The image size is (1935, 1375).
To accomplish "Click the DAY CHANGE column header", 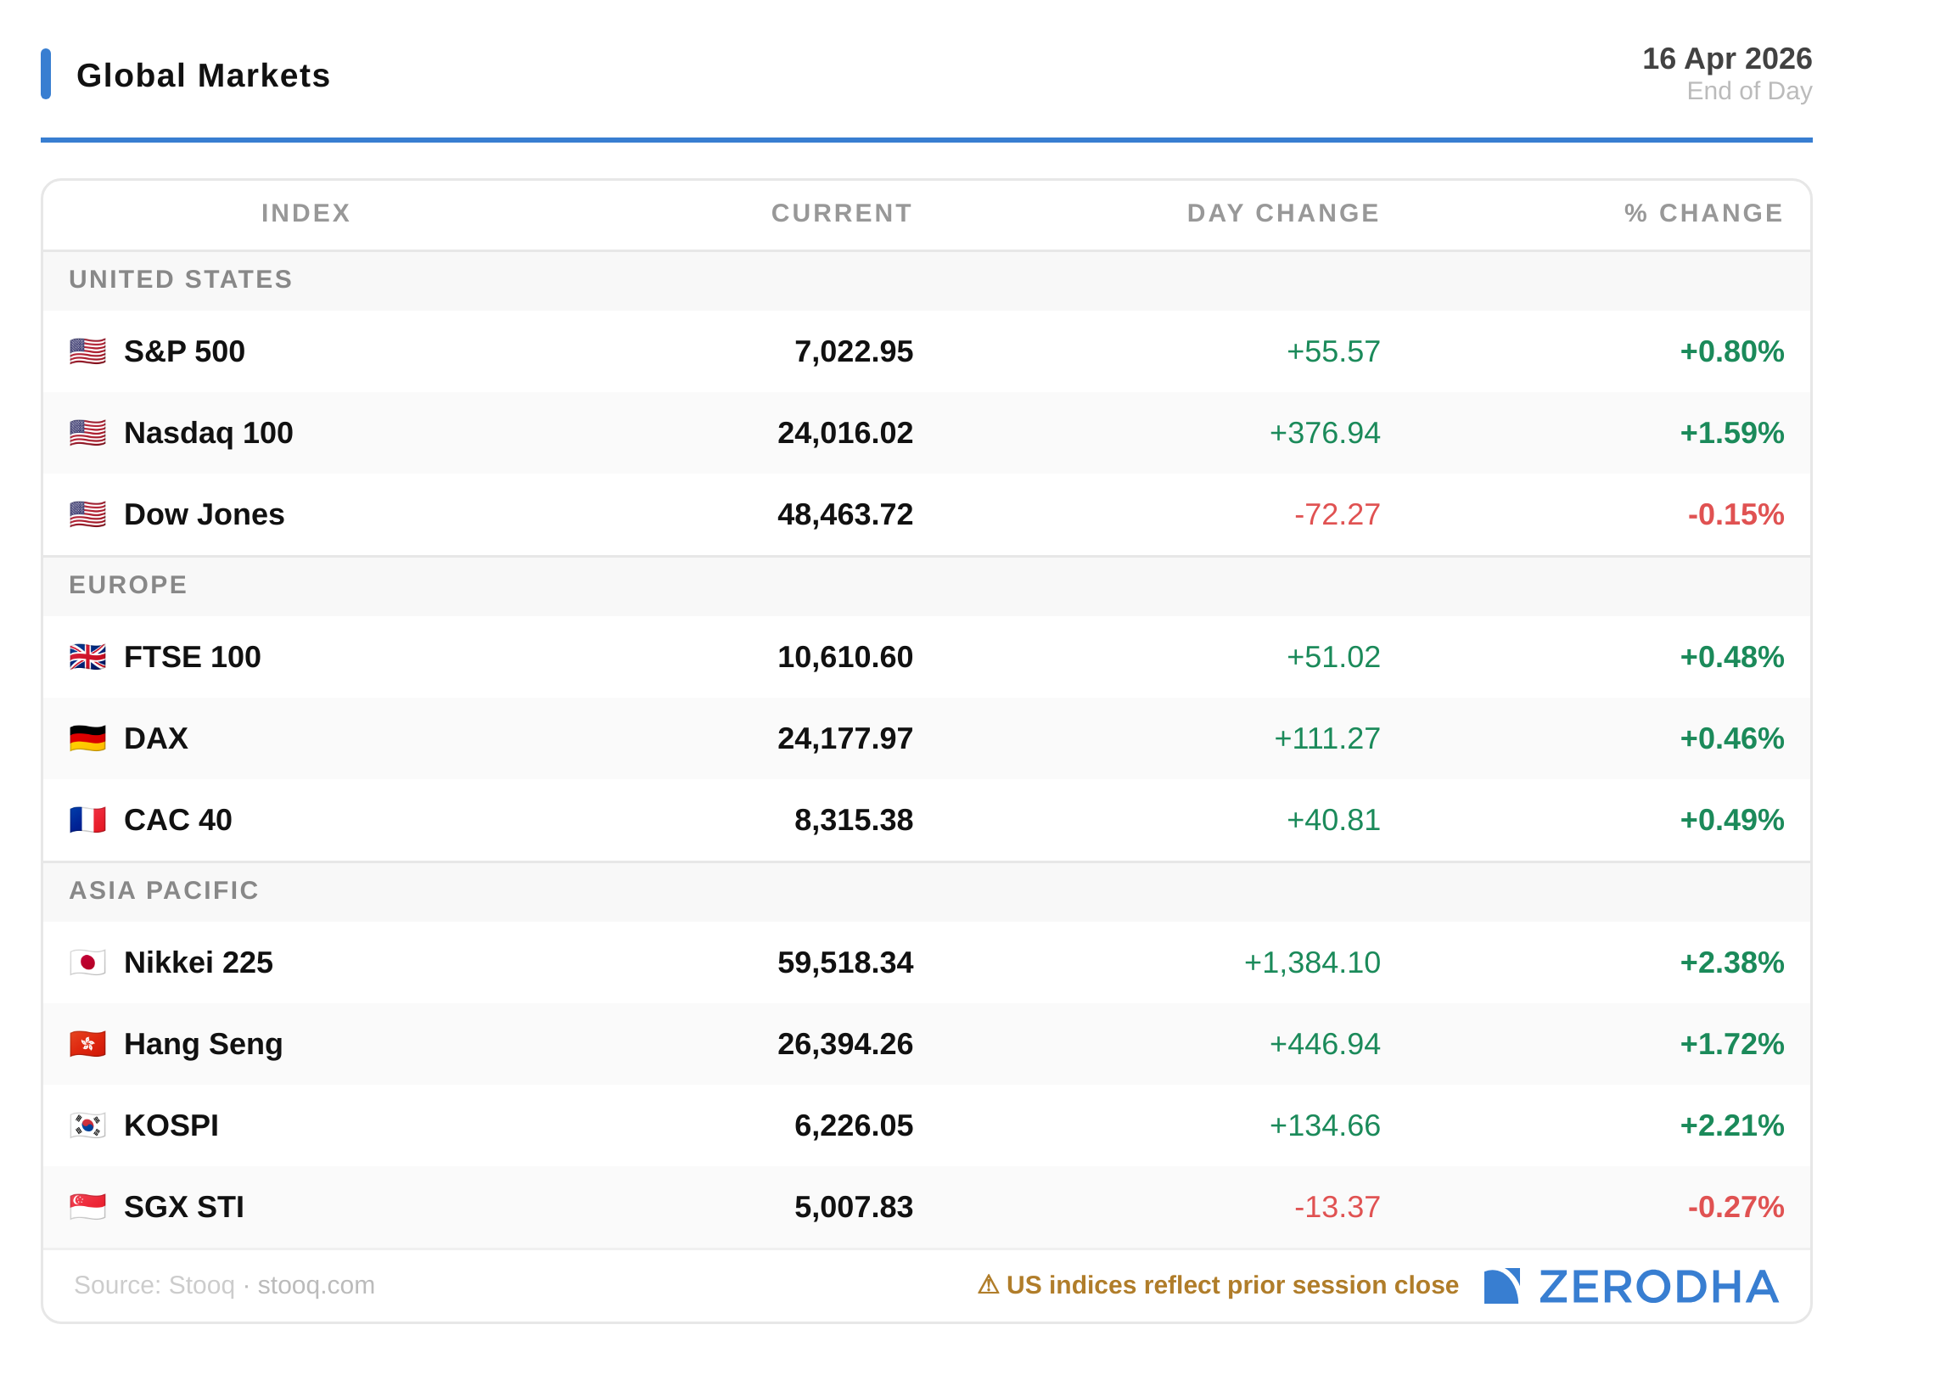I will click(x=1282, y=213).
